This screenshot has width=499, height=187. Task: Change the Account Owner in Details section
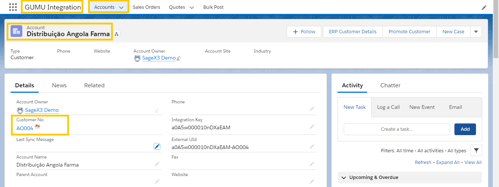pyautogui.click(x=157, y=110)
